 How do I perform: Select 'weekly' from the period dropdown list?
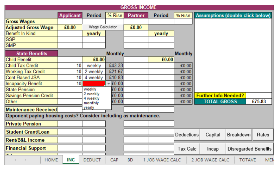tap(90, 90)
